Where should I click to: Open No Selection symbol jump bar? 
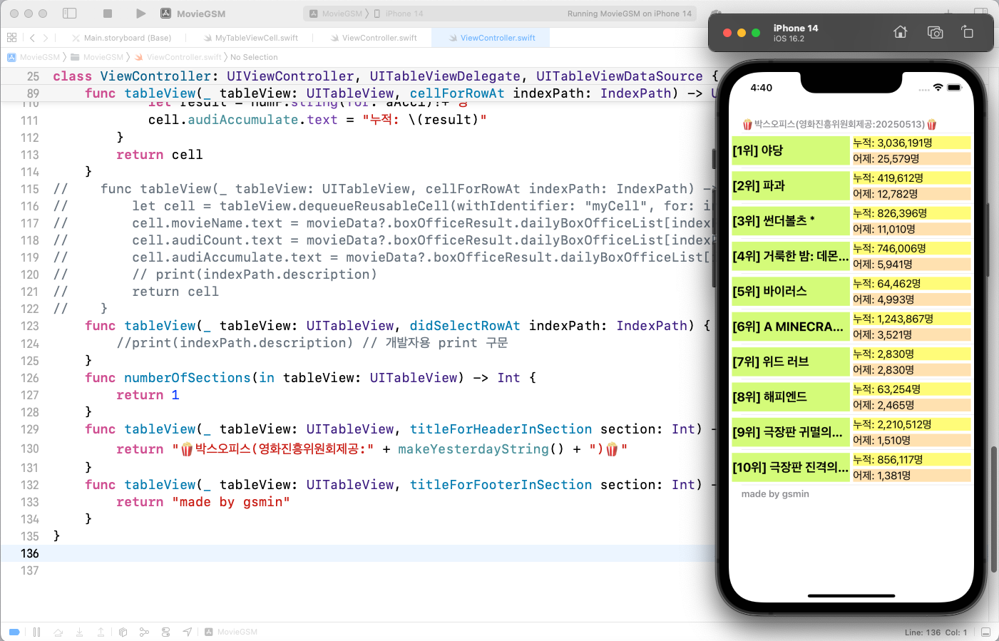pos(254,57)
